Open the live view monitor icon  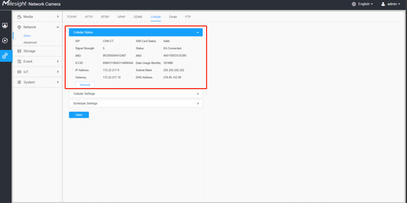tap(5, 25)
